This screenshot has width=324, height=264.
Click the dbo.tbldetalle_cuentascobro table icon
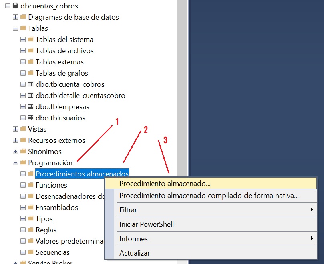30,96
